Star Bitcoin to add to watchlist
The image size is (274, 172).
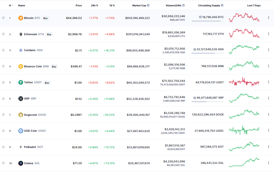[3, 18]
